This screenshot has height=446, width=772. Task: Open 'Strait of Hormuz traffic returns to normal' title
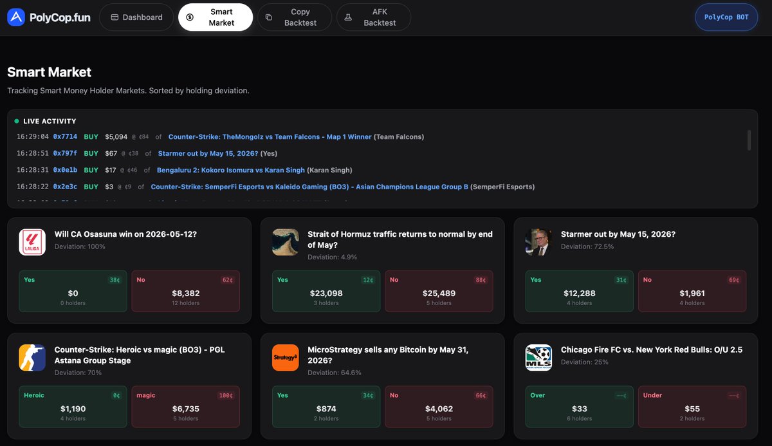pyautogui.click(x=400, y=239)
